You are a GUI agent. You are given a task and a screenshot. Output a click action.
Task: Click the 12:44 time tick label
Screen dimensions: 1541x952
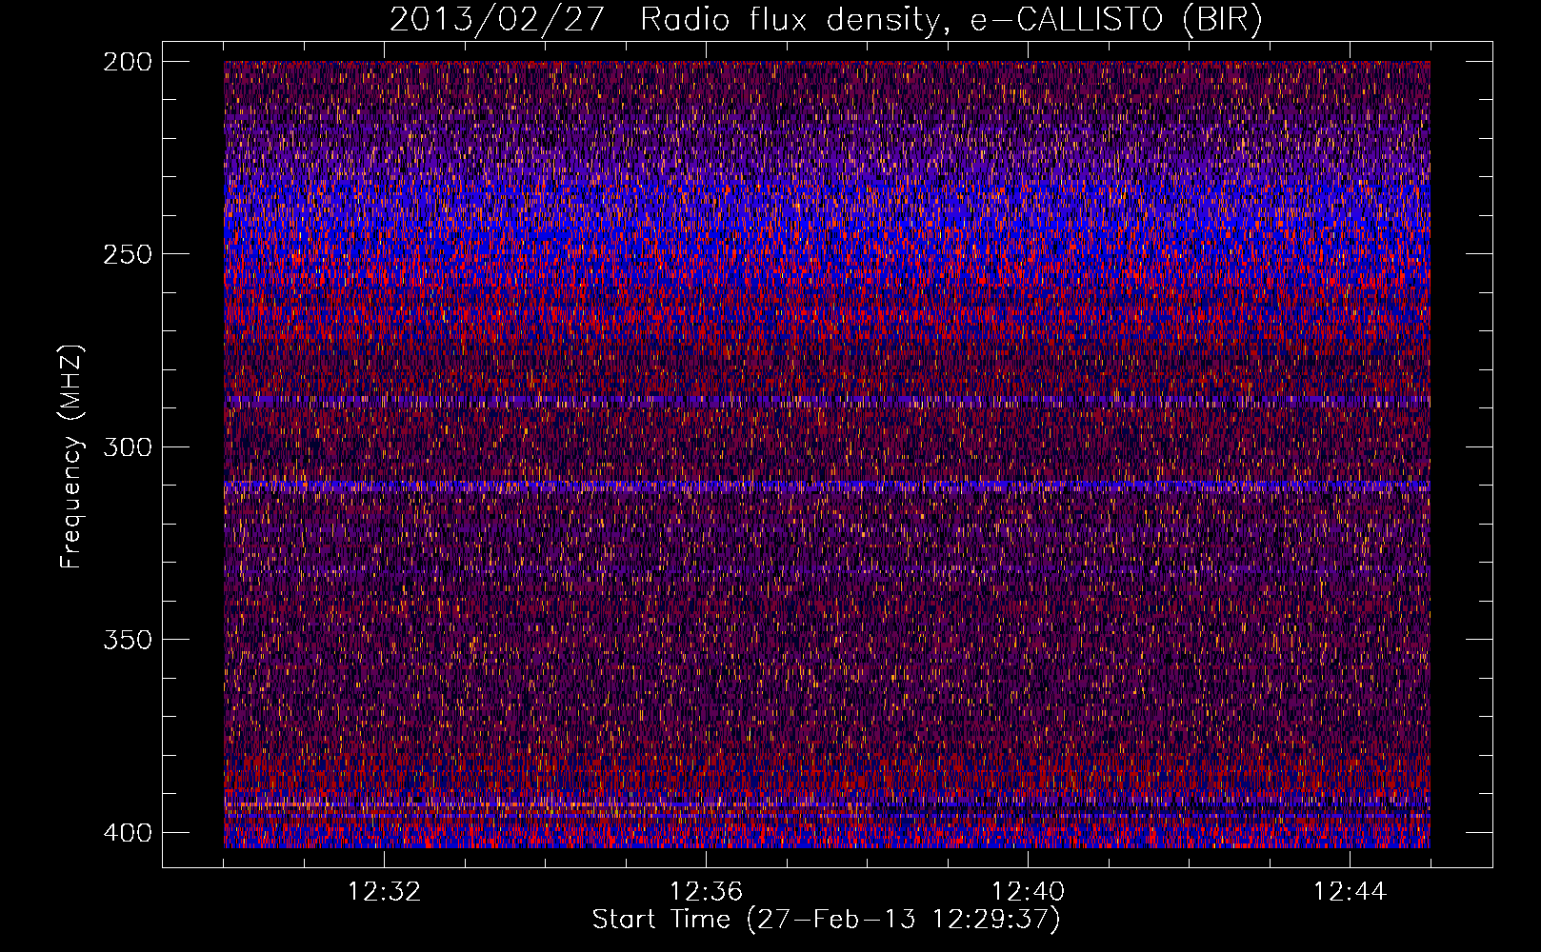click(x=1350, y=892)
